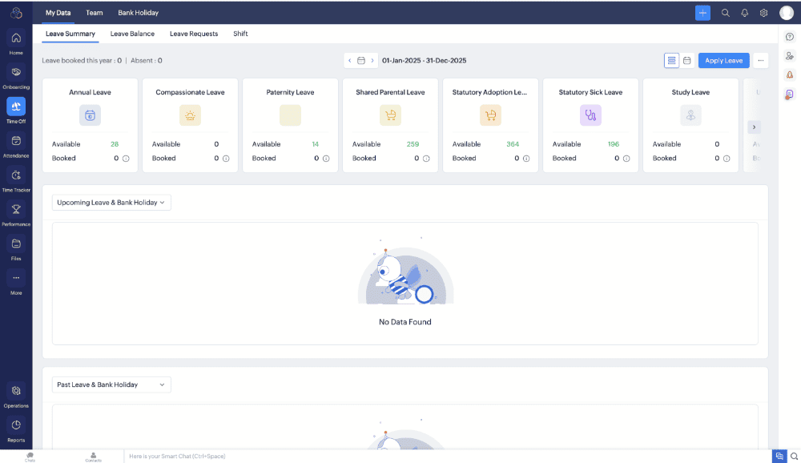Click the search icon at bottom right
This screenshot has width=801, height=463.
[794, 457]
